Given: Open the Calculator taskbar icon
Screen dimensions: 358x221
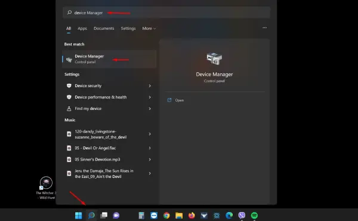Looking at the screenshot, I should 141,215.
